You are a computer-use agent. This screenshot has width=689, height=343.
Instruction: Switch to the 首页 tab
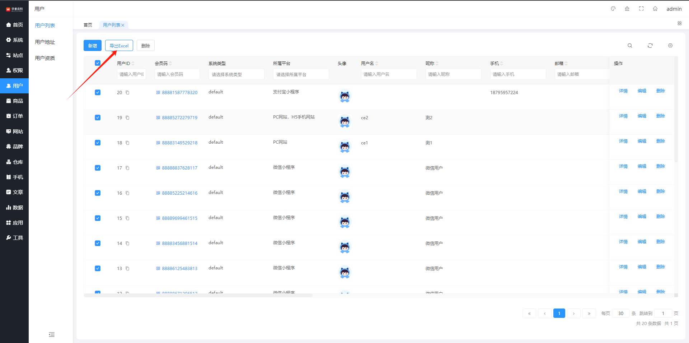coord(88,25)
